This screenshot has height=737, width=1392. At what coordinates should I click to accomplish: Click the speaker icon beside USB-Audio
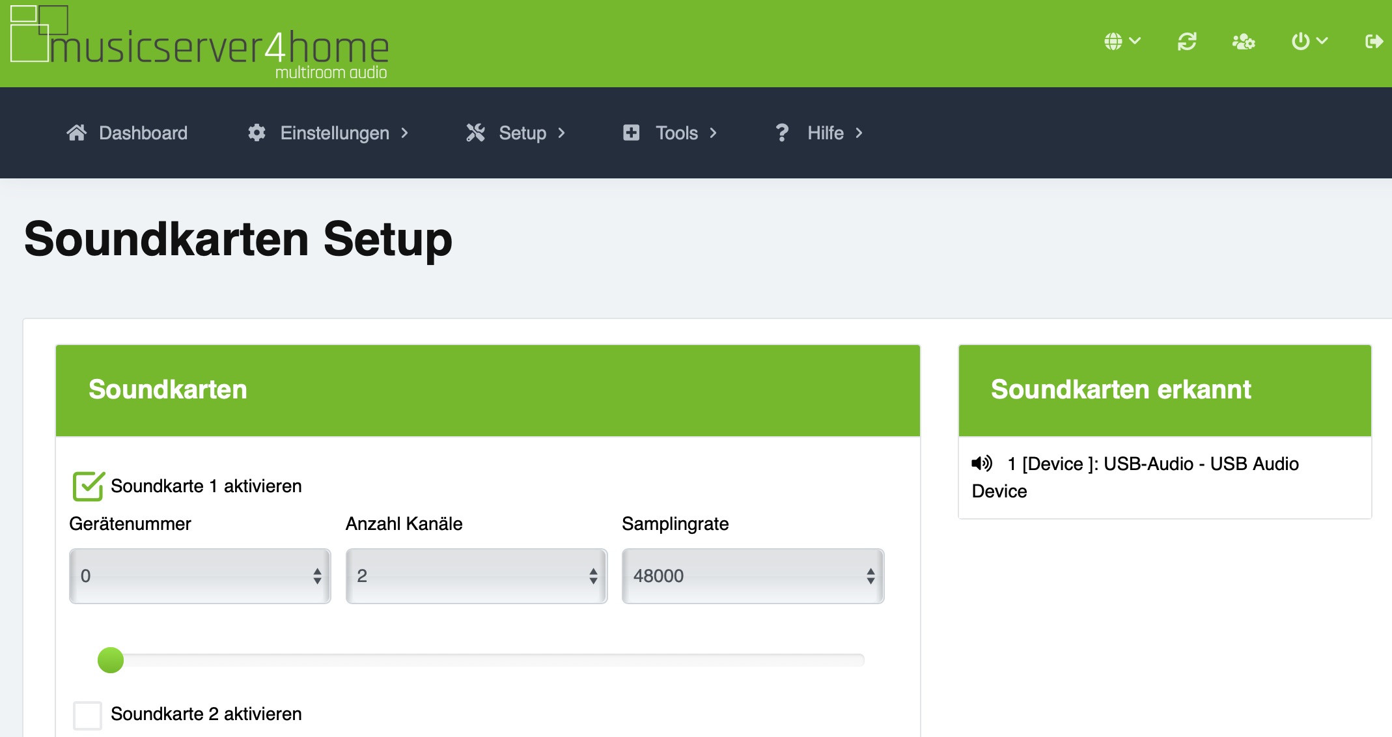point(982,464)
